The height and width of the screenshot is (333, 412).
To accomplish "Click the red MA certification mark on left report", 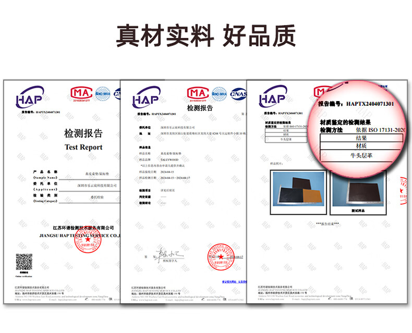I will point(81,94).
